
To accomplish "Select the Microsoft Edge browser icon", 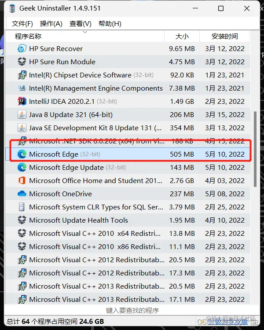I will (x=22, y=154).
